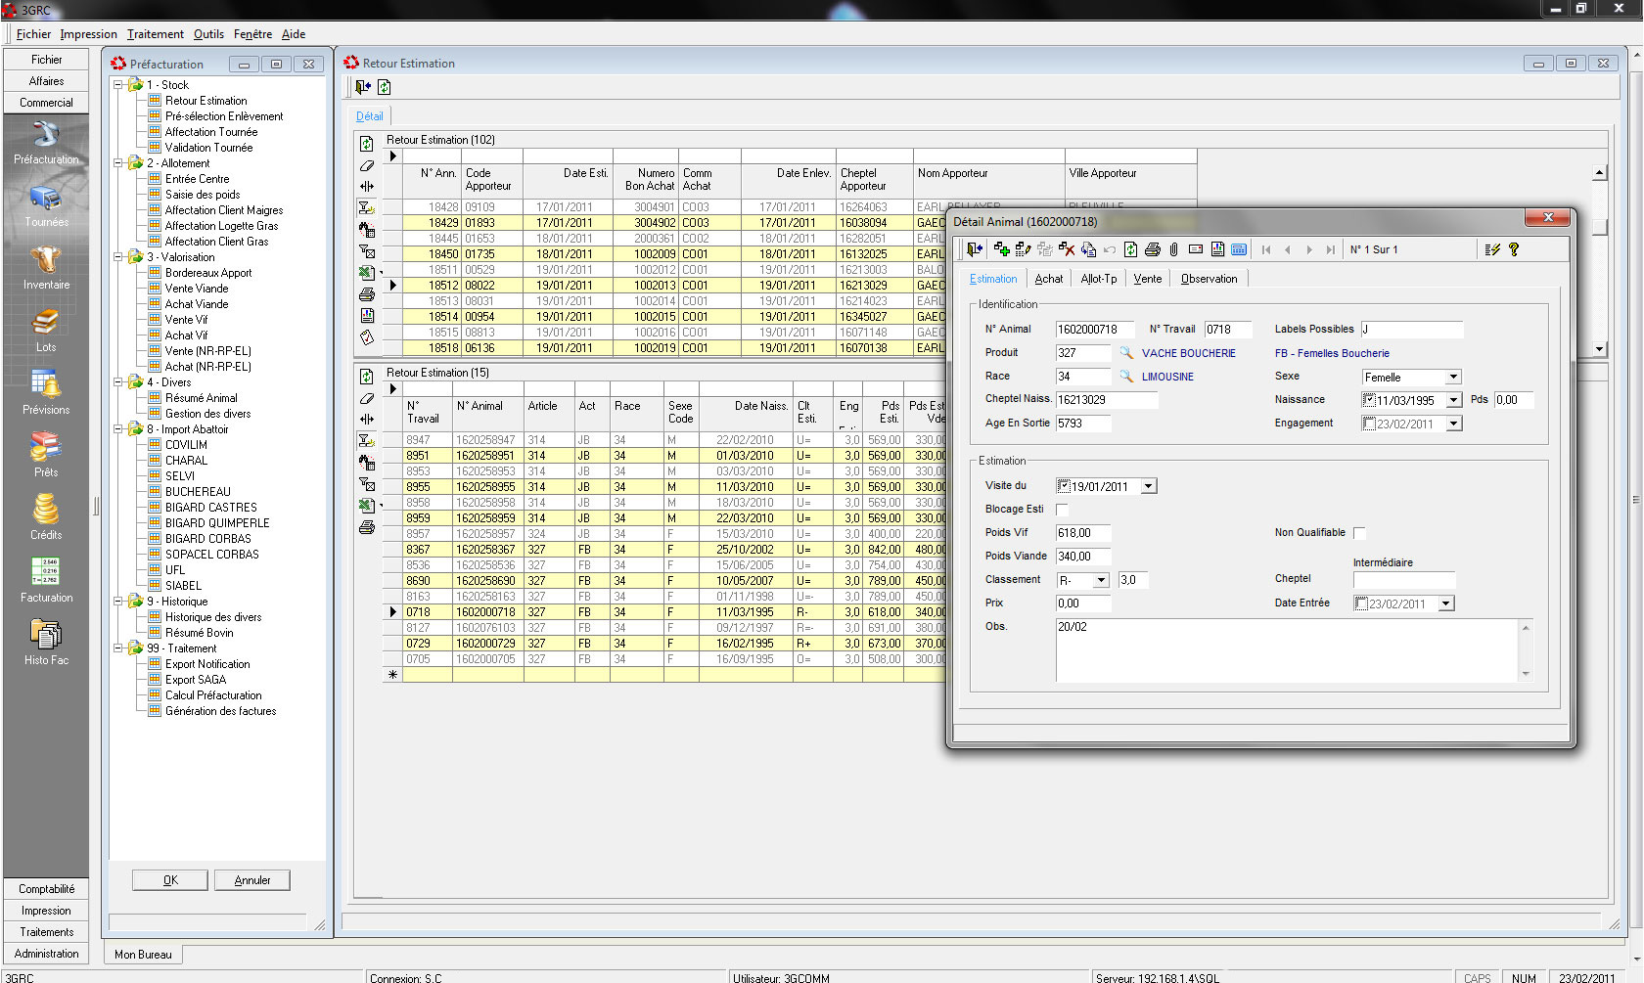Screen dimensions: 1644x983
Task: Click the lightning list icon in Détail Animal
Action: tap(1492, 249)
